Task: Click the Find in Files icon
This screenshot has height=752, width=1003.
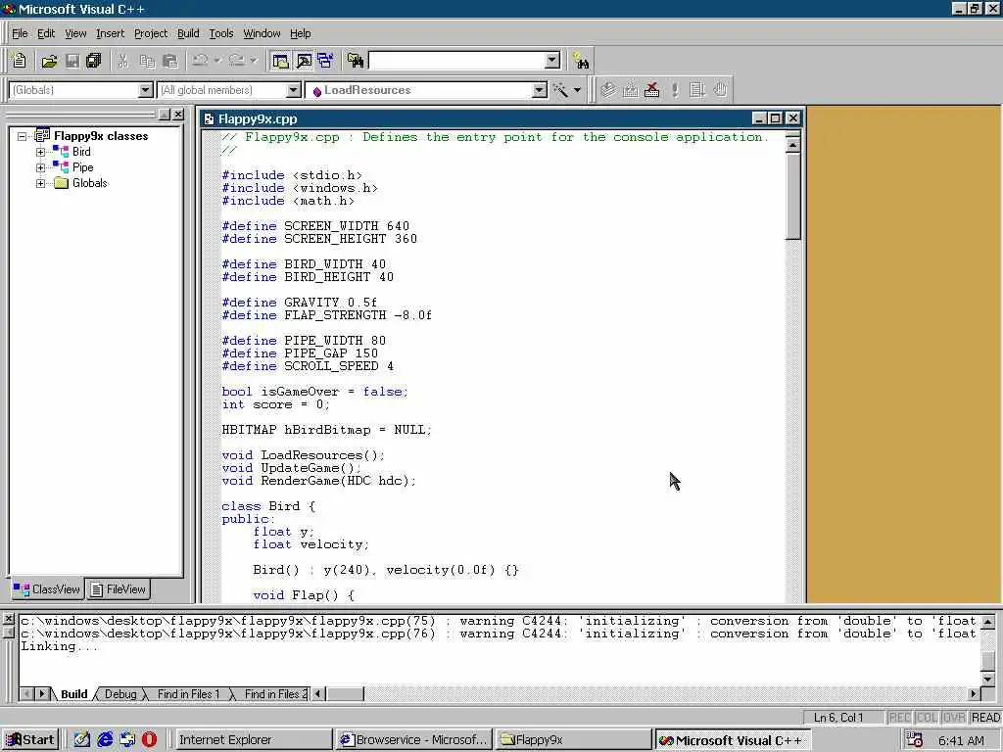Action: [356, 61]
